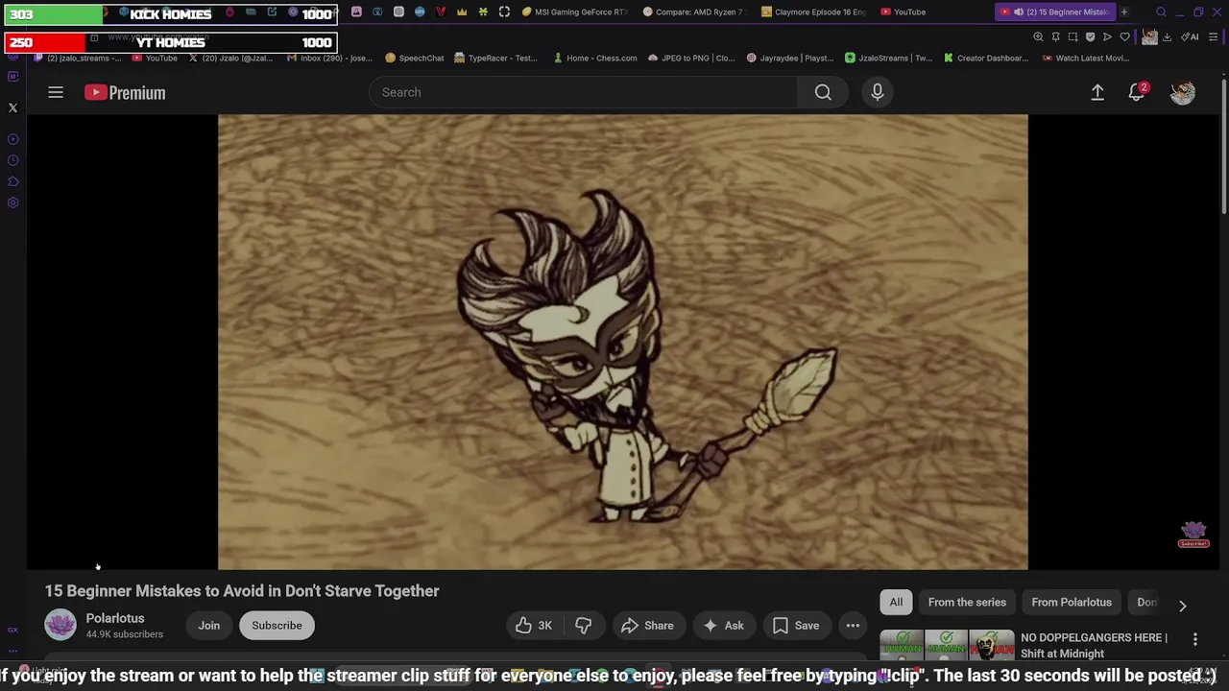The width and height of the screenshot is (1229, 691).
Task: Go to YouTube Premium home logo
Action: tap(125, 92)
